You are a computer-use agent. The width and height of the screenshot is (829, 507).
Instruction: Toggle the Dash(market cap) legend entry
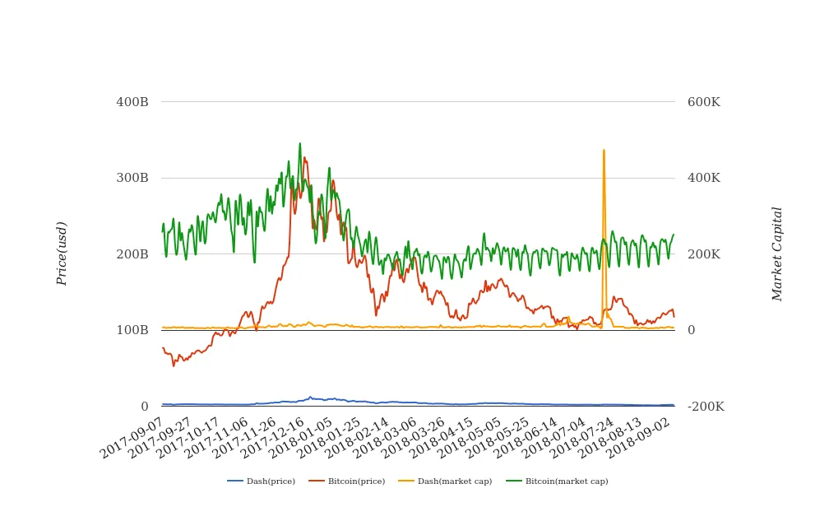(x=445, y=481)
